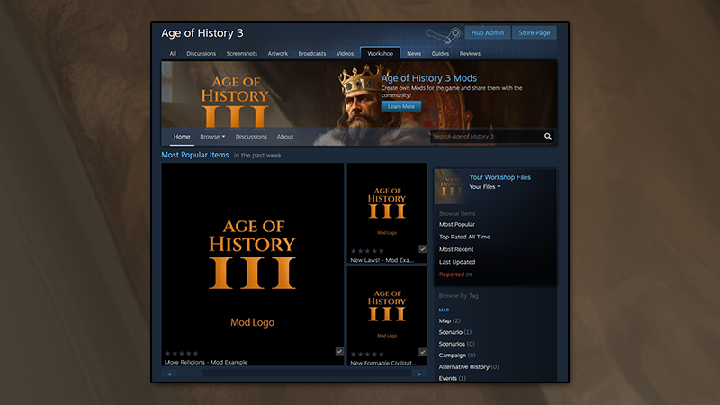
Task: Expand the Browse dropdown menu
Action: point(212,137)
